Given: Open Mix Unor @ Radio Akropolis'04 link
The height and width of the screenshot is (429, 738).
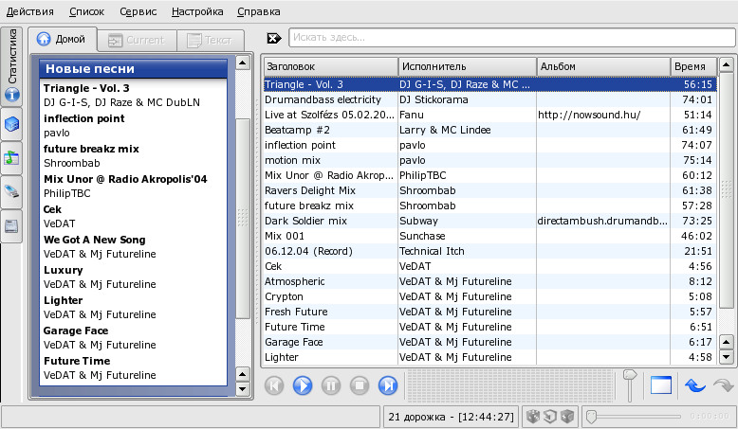Looking at the screenshot, I should pos(125,179).
